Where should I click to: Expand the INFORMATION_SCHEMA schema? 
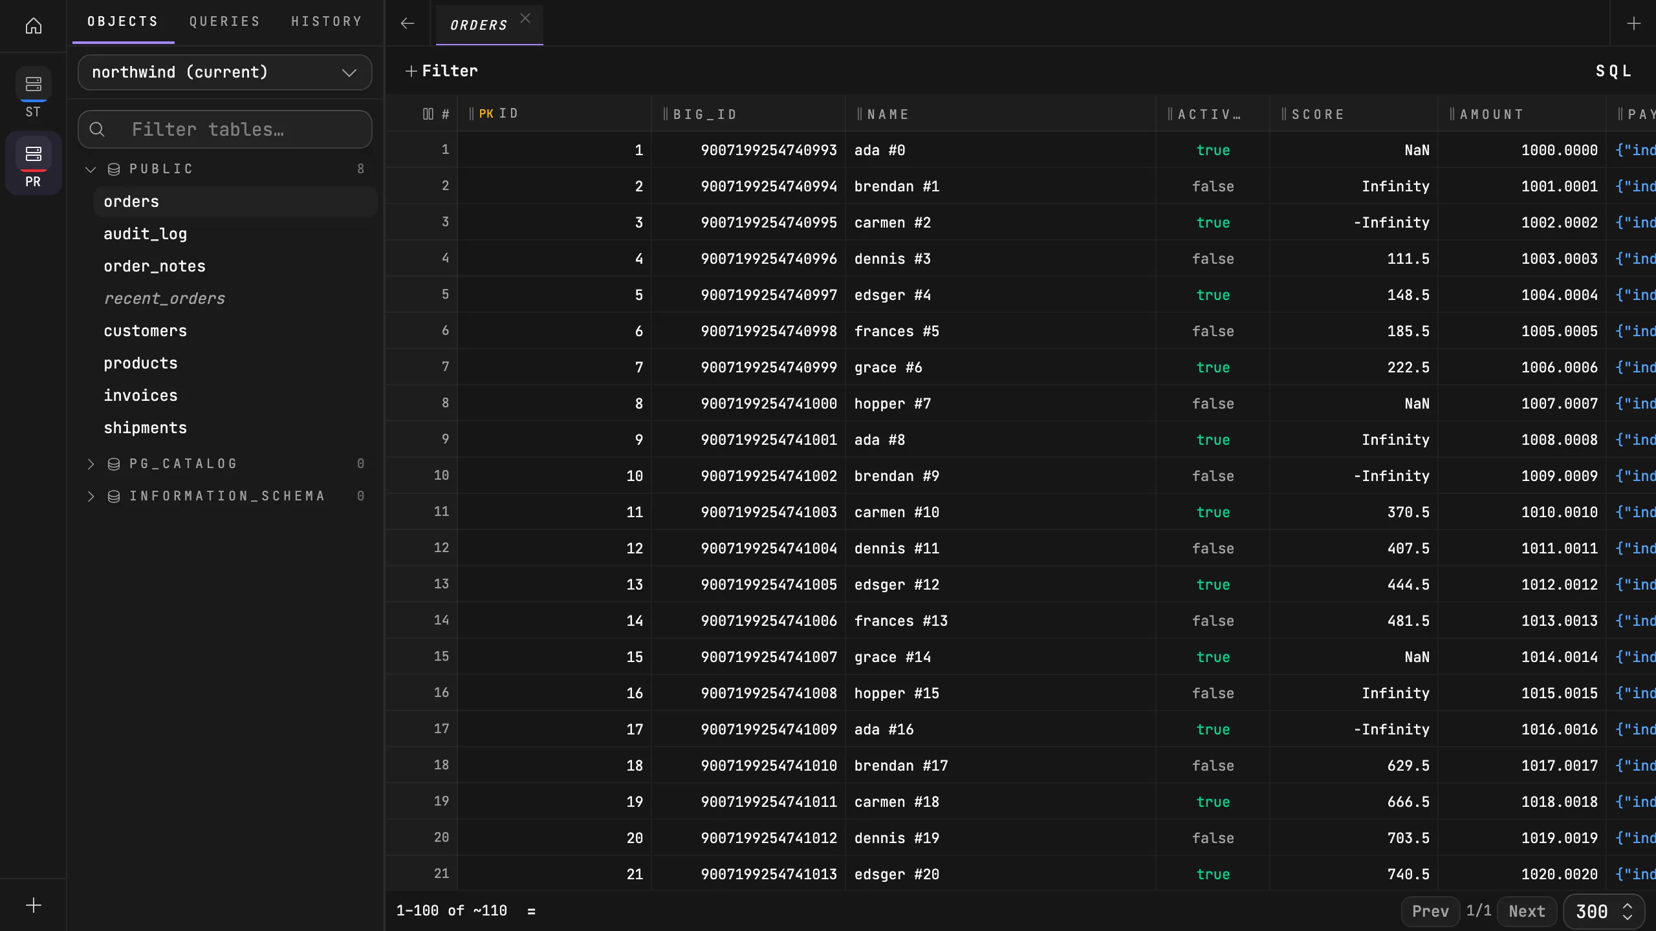coord(91,497)
